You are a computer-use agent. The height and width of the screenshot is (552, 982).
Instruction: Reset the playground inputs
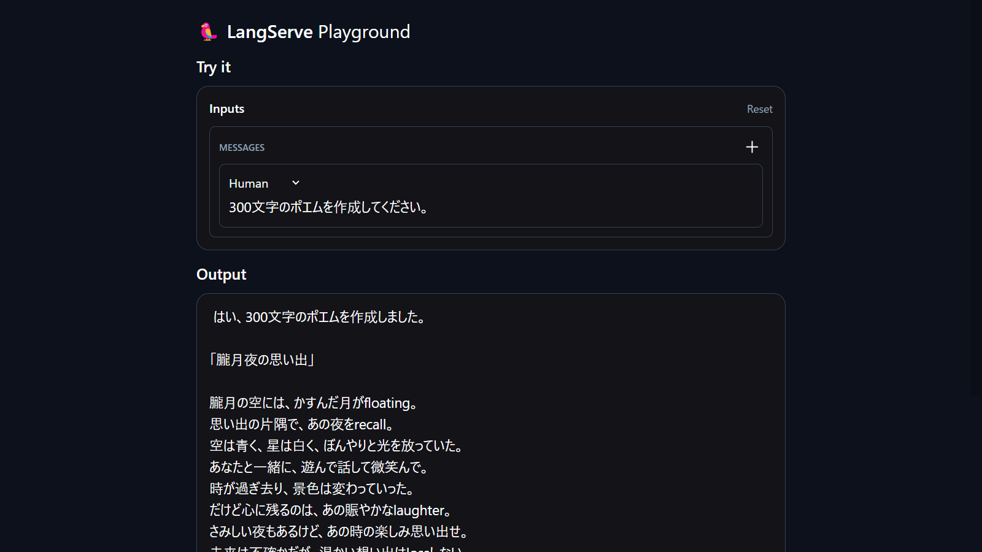760,109
